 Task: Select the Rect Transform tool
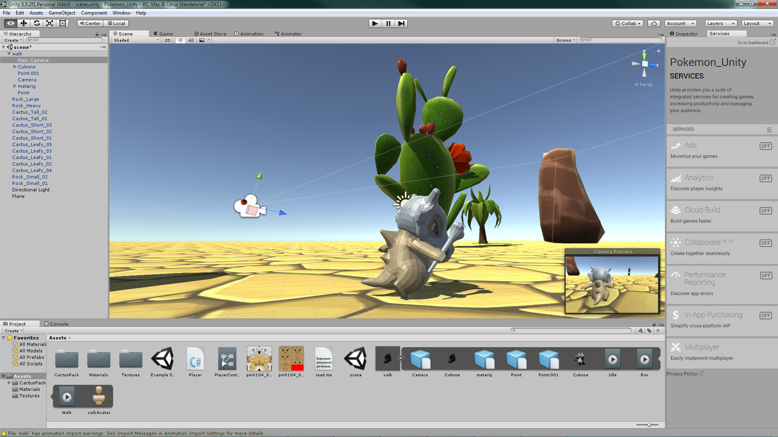62,23
